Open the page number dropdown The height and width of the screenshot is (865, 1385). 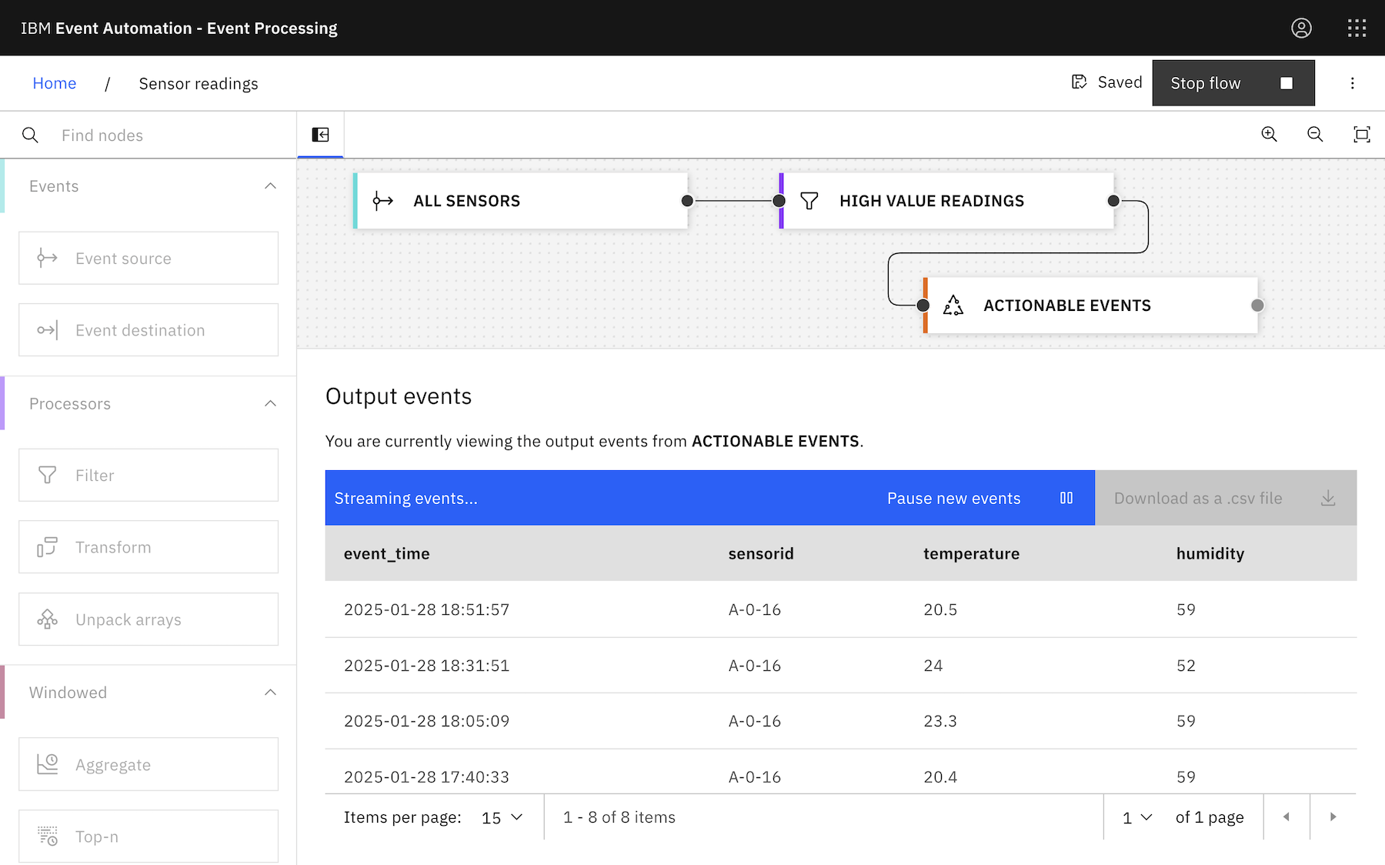[1137, 817]
